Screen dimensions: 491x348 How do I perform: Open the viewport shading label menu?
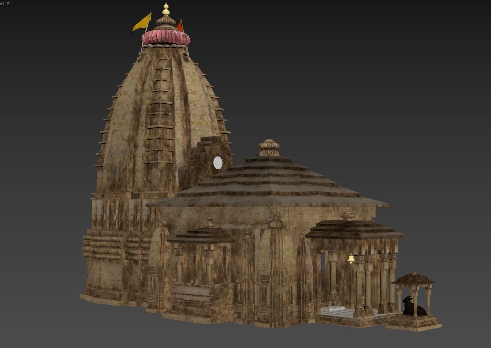click(2, 4)
